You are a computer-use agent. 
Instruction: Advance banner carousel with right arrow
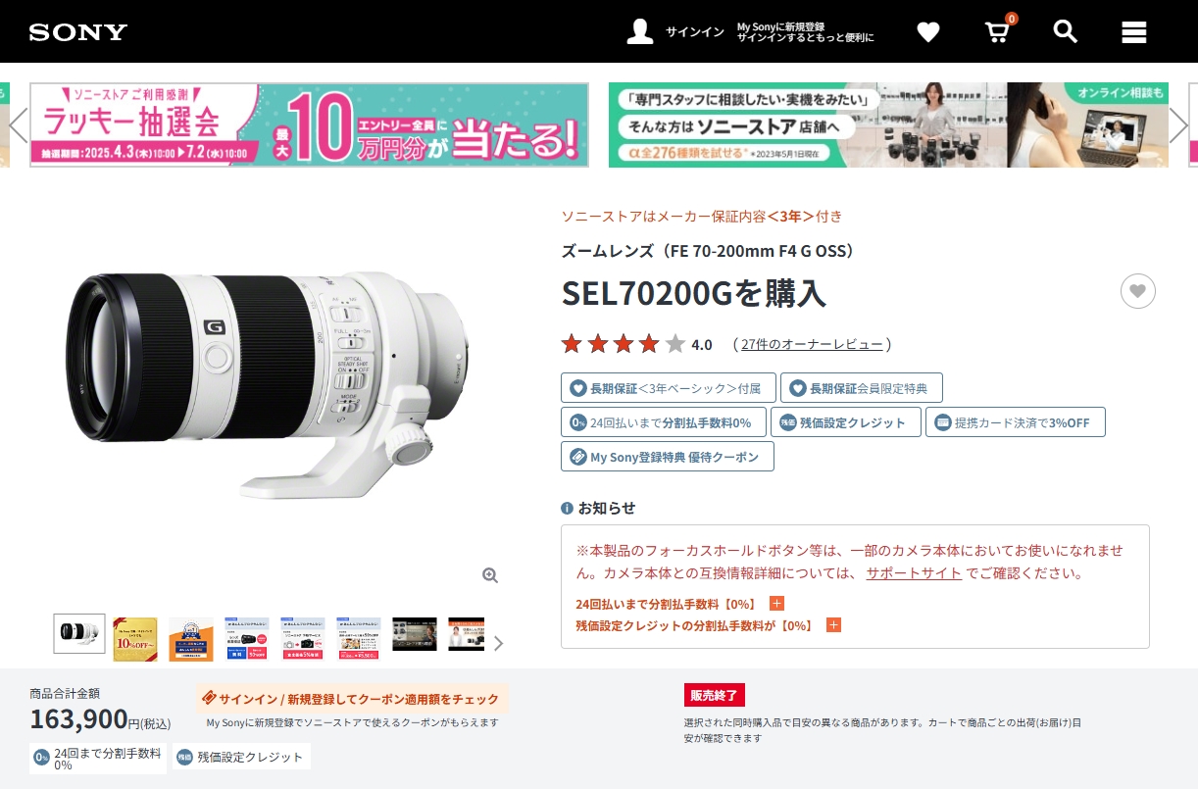click(1178, 124)
